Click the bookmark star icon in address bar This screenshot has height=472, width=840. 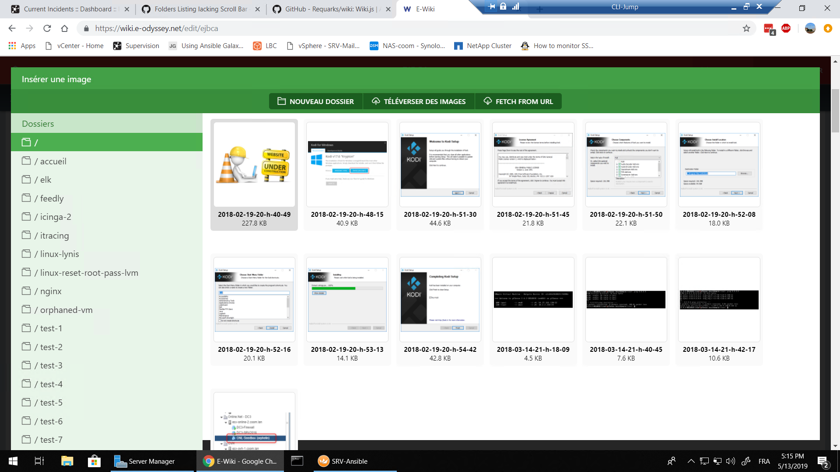point(746,28)
